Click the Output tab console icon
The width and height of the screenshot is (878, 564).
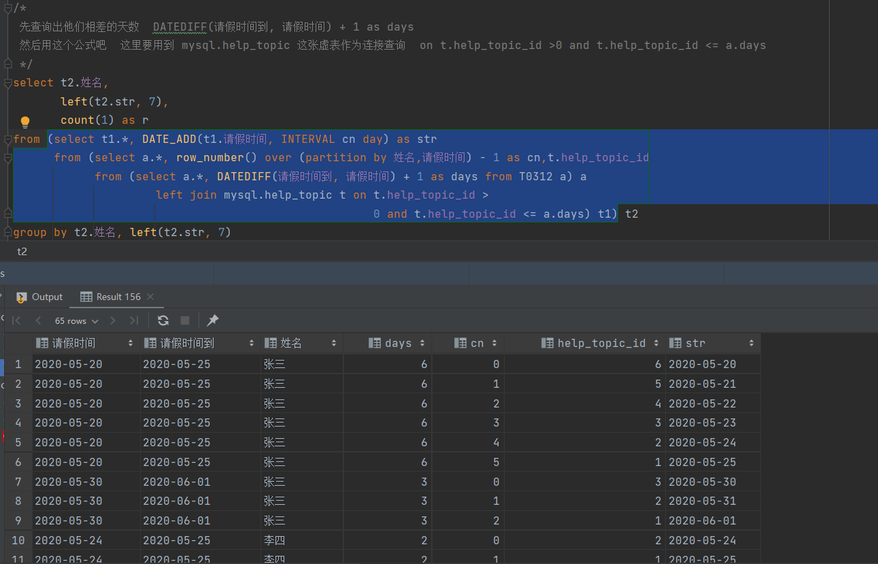tap(22, 297)
